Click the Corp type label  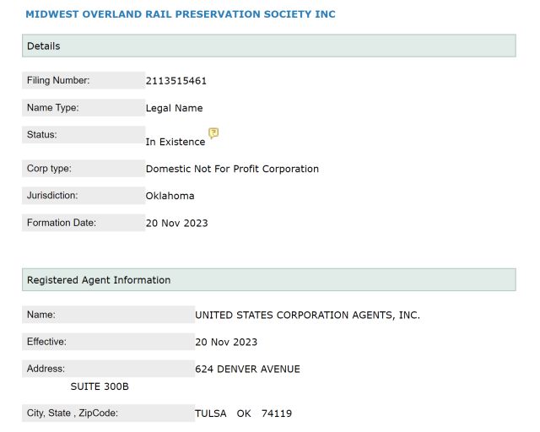[x=49, y=169]
